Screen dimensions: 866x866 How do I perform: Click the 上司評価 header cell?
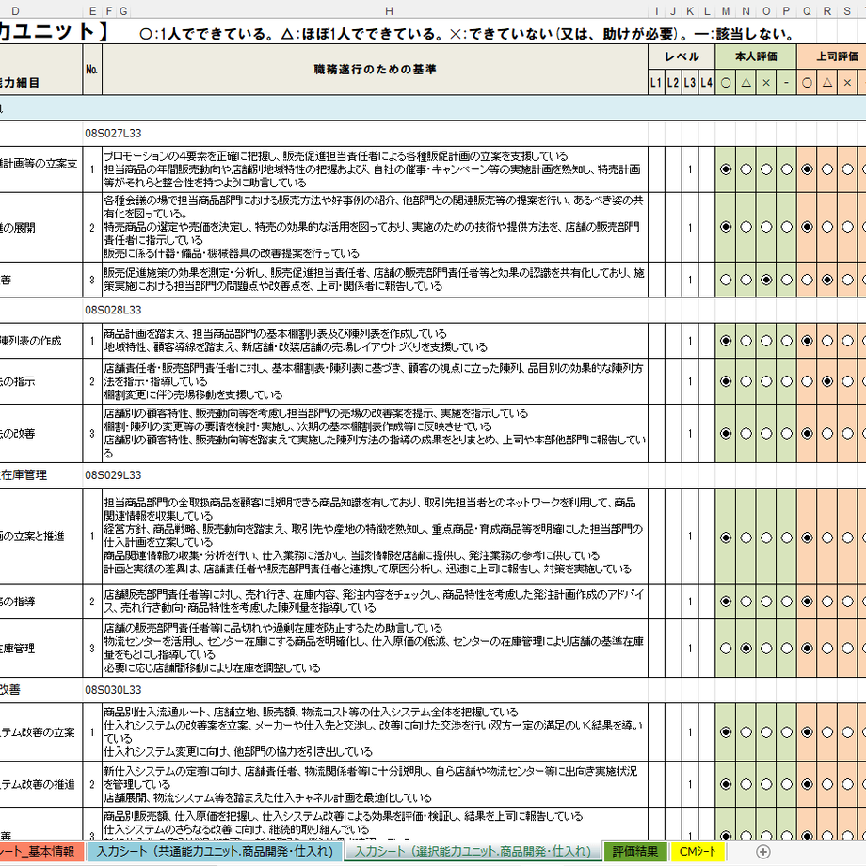coord(832,56)
